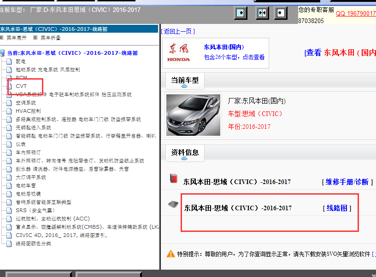Click the silver Civic car thumbnail
The height and width of the screenshot is (277, 376).
click(193, 115)
